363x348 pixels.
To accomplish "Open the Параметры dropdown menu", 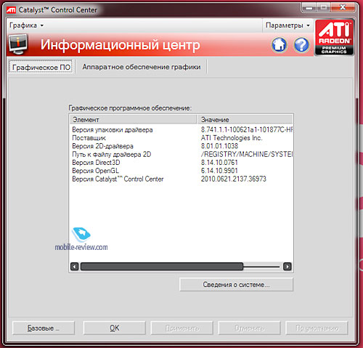I will click(287, 25).
